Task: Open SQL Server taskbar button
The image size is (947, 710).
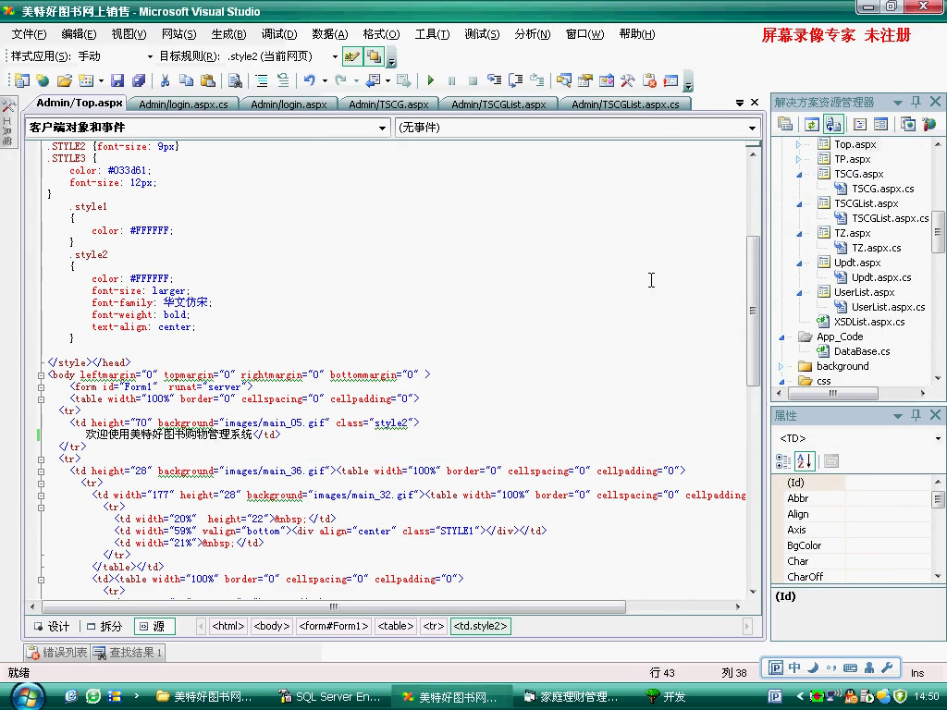Action: pyautogui.click(x=330, y=696)
